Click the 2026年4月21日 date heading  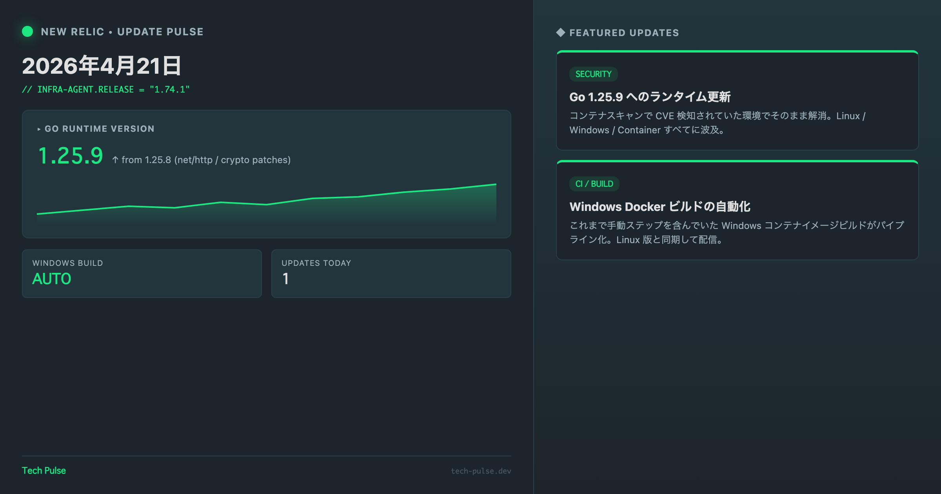(102, 66)
